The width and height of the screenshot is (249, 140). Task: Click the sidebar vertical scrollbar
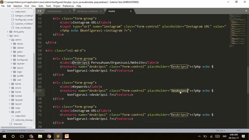[x=34, y=72]
